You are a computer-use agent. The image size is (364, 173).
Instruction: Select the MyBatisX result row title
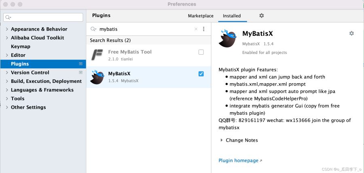coord(119,74)
